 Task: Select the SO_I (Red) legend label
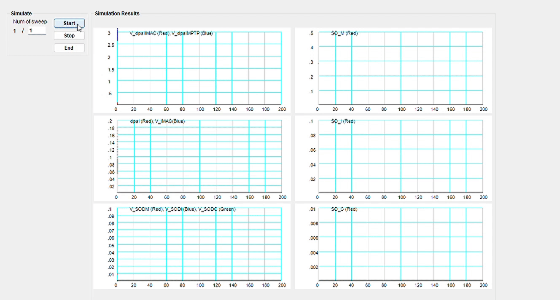click(x=343, y=121)
